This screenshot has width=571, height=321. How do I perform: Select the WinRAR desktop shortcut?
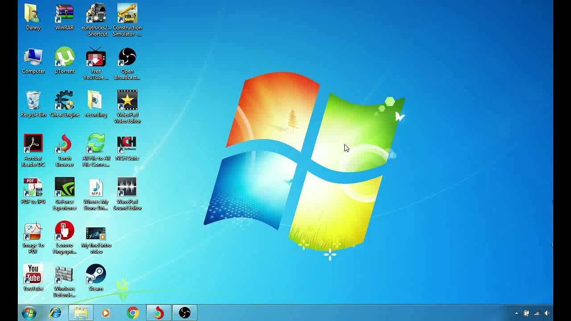point(64,13)
